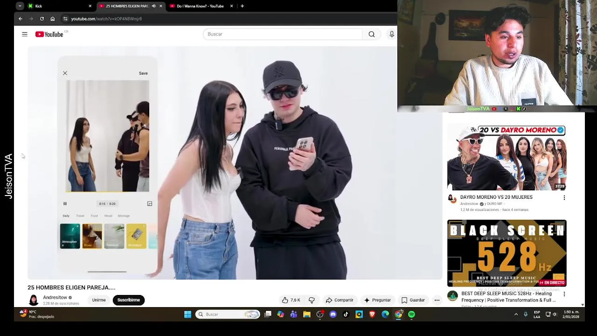Go to the YouTube home logo

(x=49, y=34)
